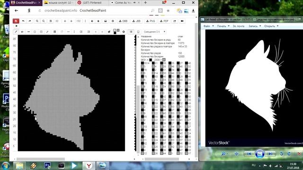
Task: Download the pattern as PDF
Action: click(x=164, y=21)
